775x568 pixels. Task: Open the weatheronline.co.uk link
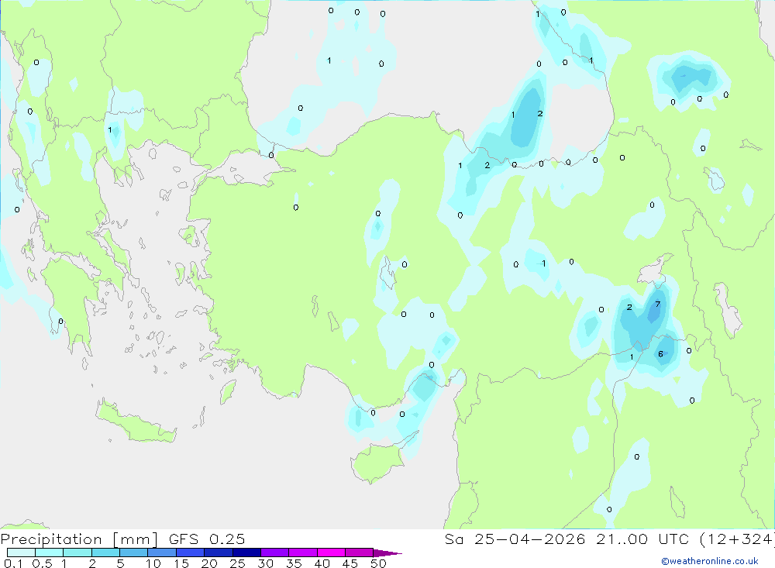click(x=710, y=561)
